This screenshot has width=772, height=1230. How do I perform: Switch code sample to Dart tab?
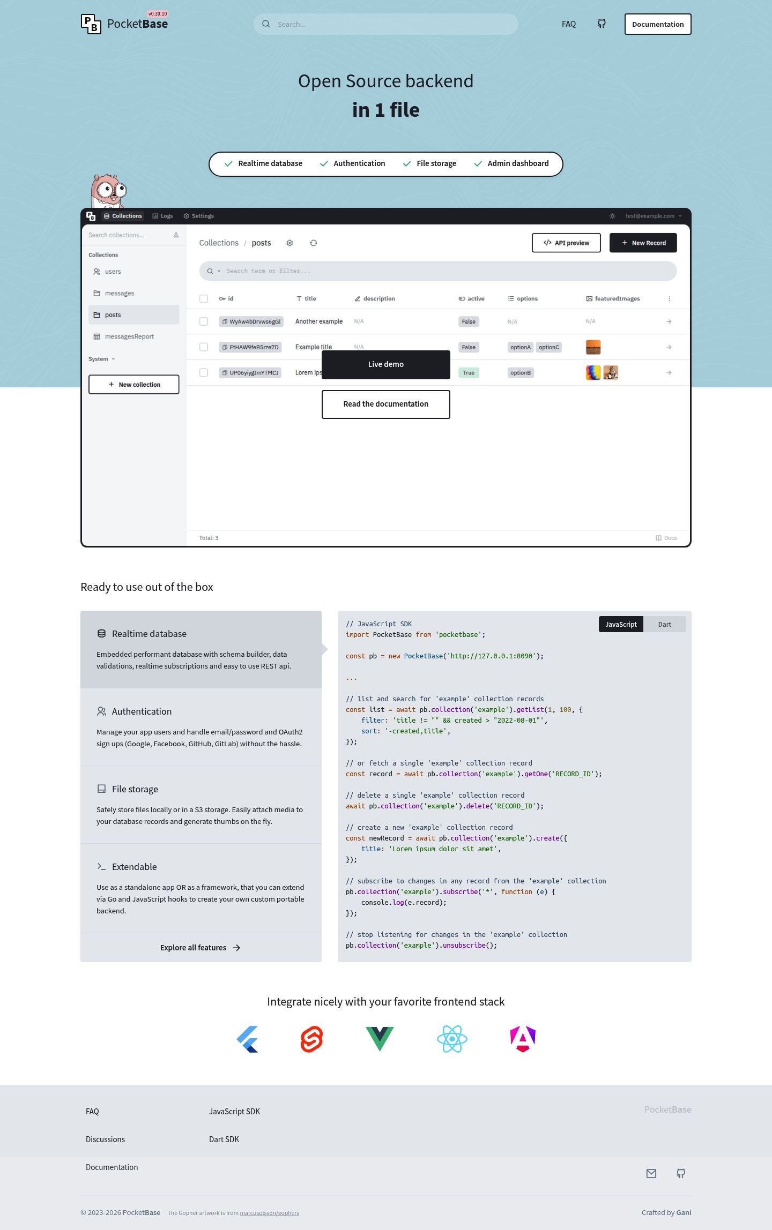(665, 624)
